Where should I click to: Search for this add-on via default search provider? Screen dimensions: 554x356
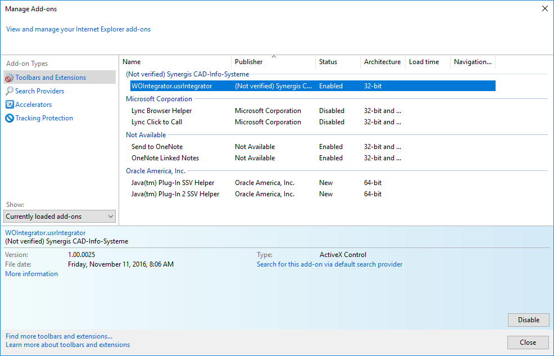click(329, 264)
